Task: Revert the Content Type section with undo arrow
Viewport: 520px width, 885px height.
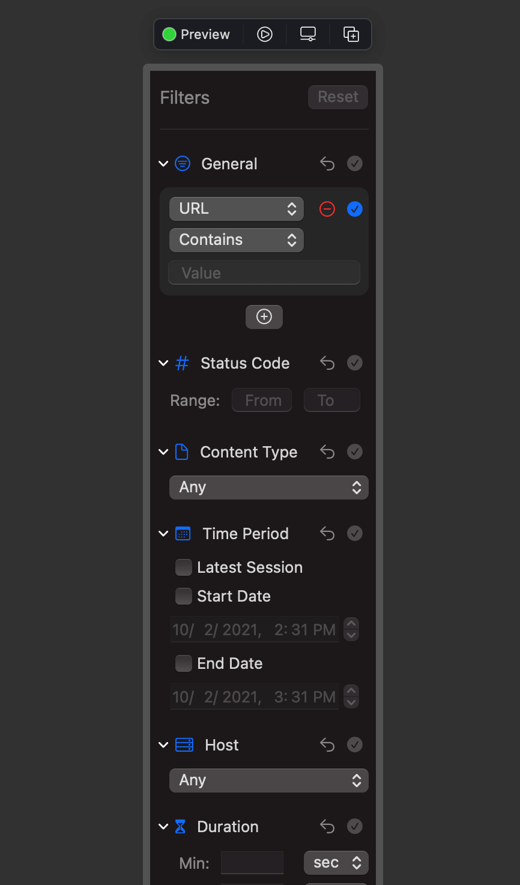Action: point(327,452)
